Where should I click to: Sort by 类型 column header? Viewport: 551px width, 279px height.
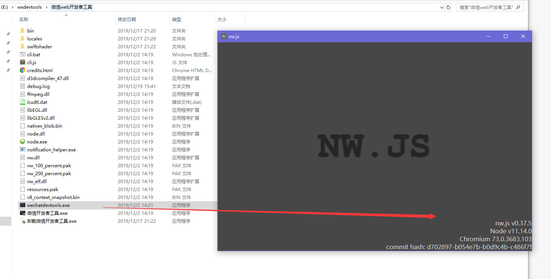[x=177, y=19]
